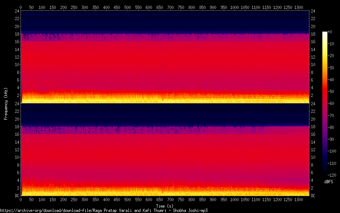The height and width of the screenshot is (213, 340).
Task: Click the '500' tick on the bottom time axis
Action: [127, 200]
